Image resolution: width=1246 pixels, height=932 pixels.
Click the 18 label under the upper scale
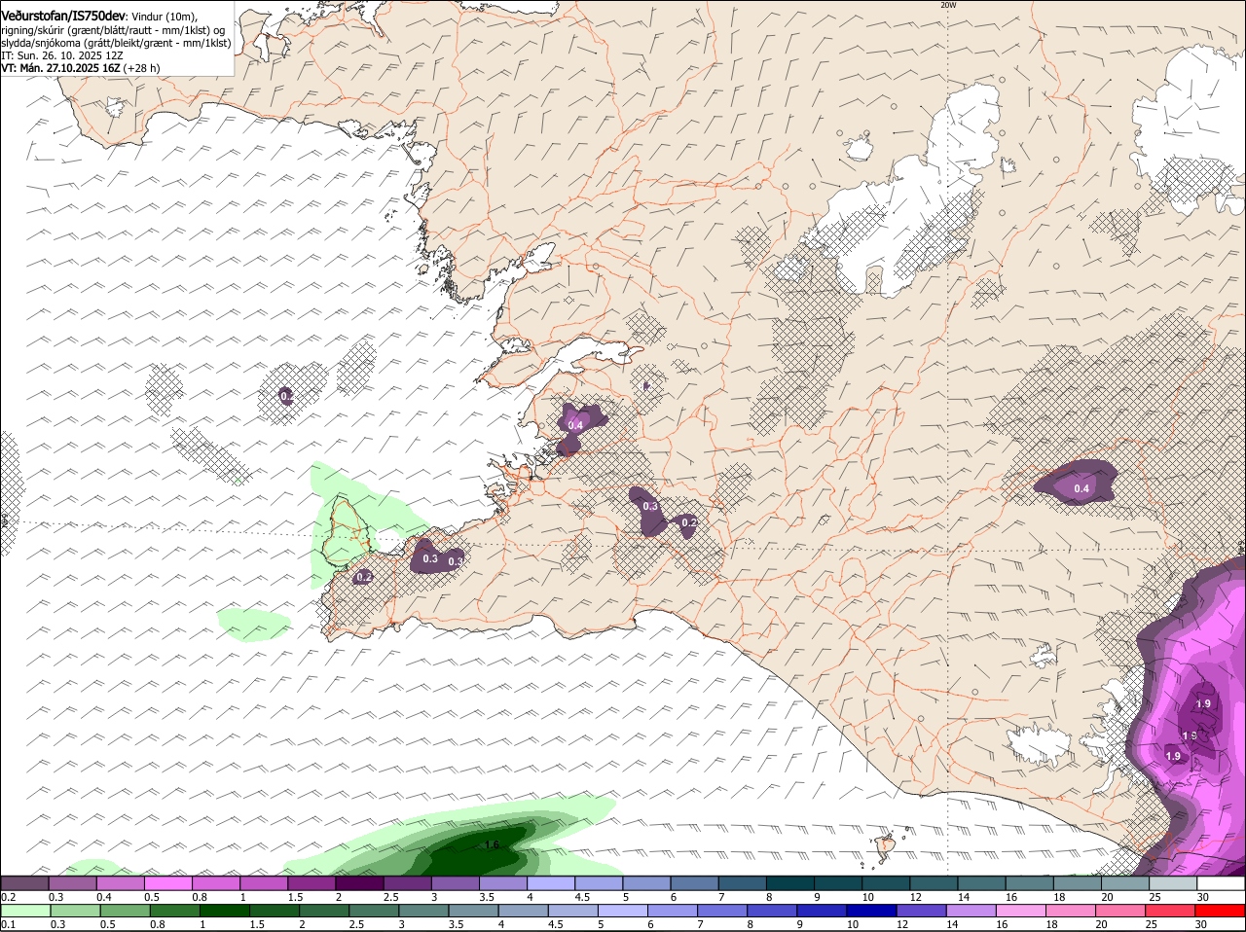[x=1059, y=896]
